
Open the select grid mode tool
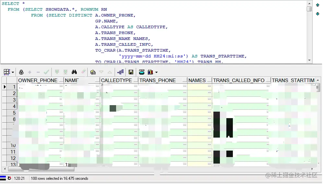tap(7, 72)
